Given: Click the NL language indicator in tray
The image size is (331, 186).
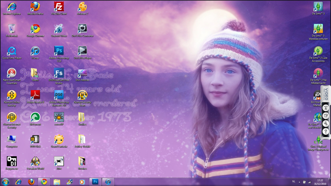Looking at the screenshot, I should click(294, 182).
